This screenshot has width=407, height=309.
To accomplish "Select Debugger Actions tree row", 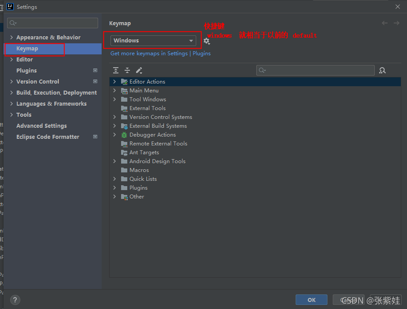I will (255, 135).
